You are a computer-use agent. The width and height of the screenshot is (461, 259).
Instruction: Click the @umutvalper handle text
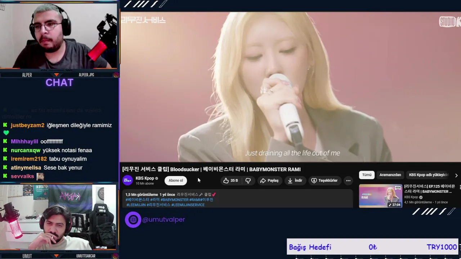[164, 219]
